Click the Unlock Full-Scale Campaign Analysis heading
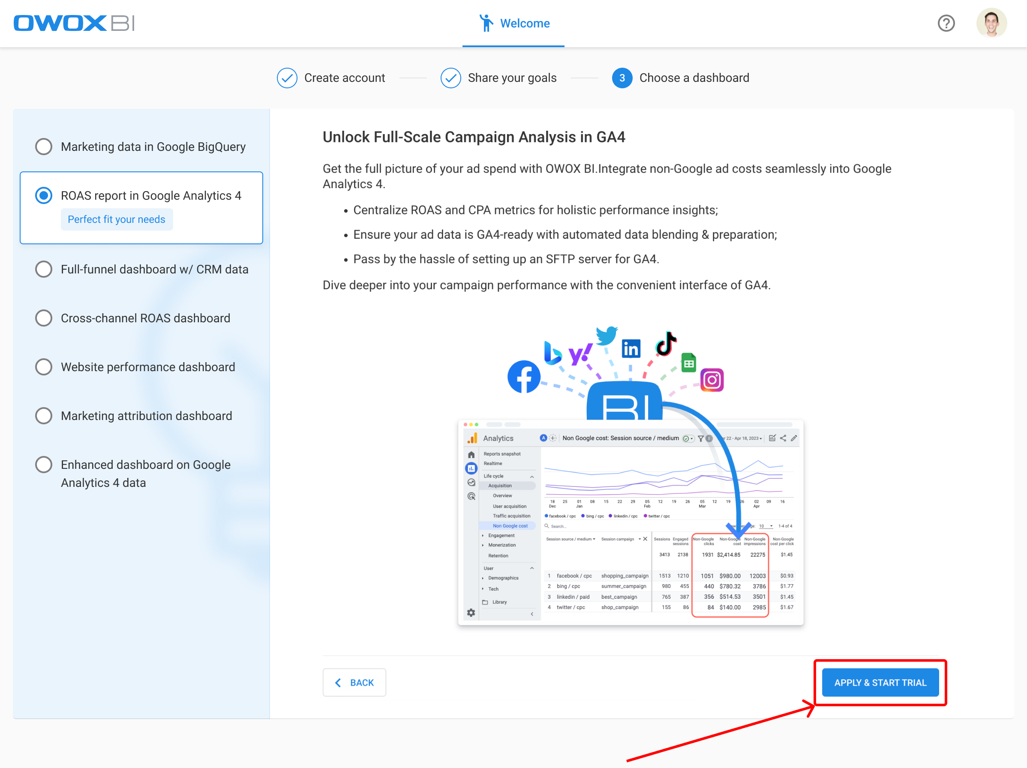The image size is (1027, 768). coord(474,137)
